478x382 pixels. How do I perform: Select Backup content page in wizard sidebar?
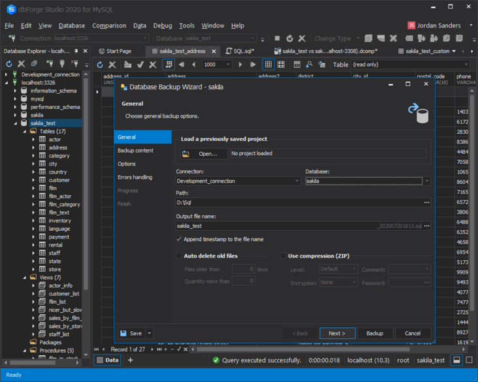pyautogui.click(x=135, y=151)
